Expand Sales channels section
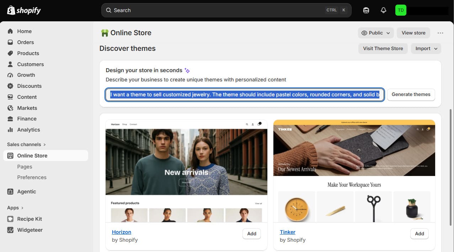 [x=27, y=144]
